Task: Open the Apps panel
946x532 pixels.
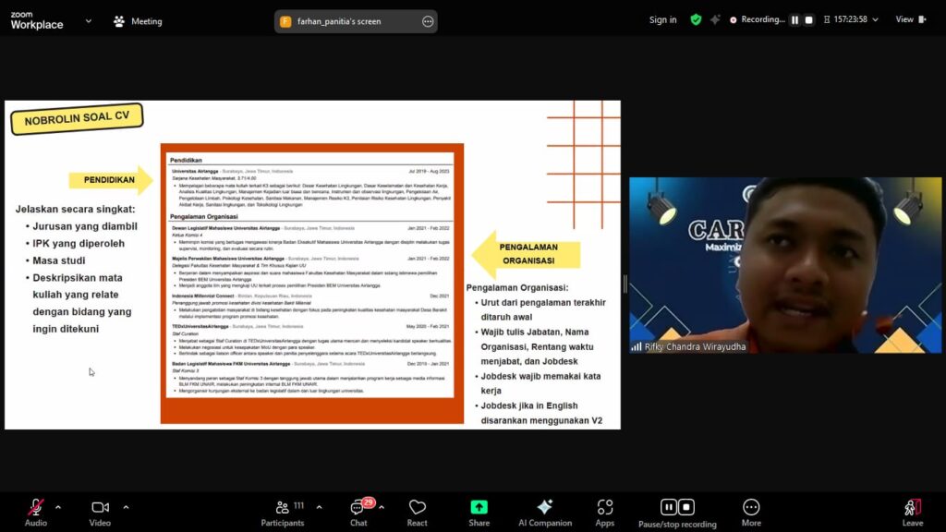Action: [x=605, y=508]
